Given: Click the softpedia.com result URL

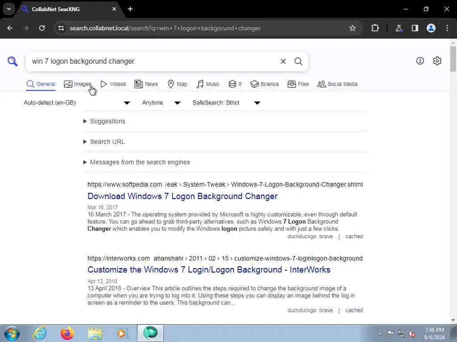Looking at the screenshot, I should (225, 184).
